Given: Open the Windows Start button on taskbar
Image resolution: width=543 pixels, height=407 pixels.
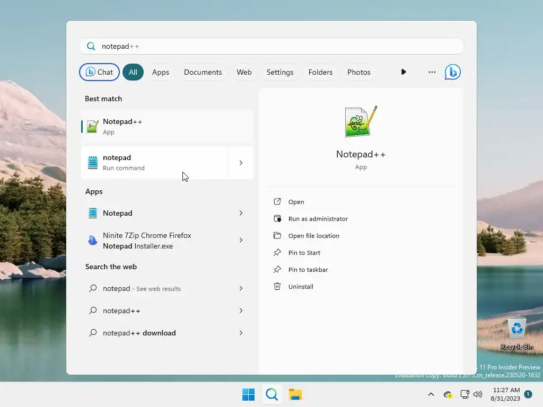Looking at the screenshot, I should click(x=248, y=394).
